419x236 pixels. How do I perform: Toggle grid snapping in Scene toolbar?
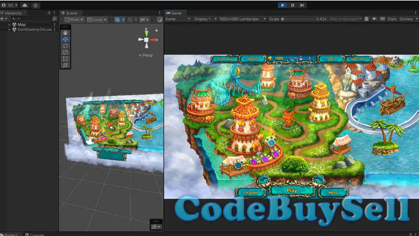point(130,19)
